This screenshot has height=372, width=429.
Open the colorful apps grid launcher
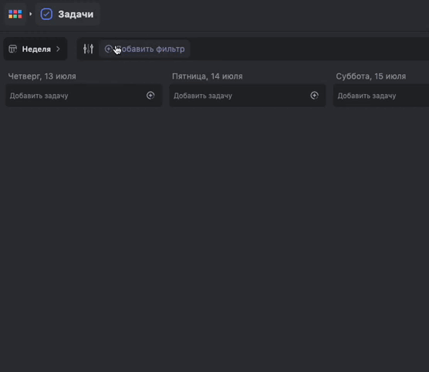15,14
